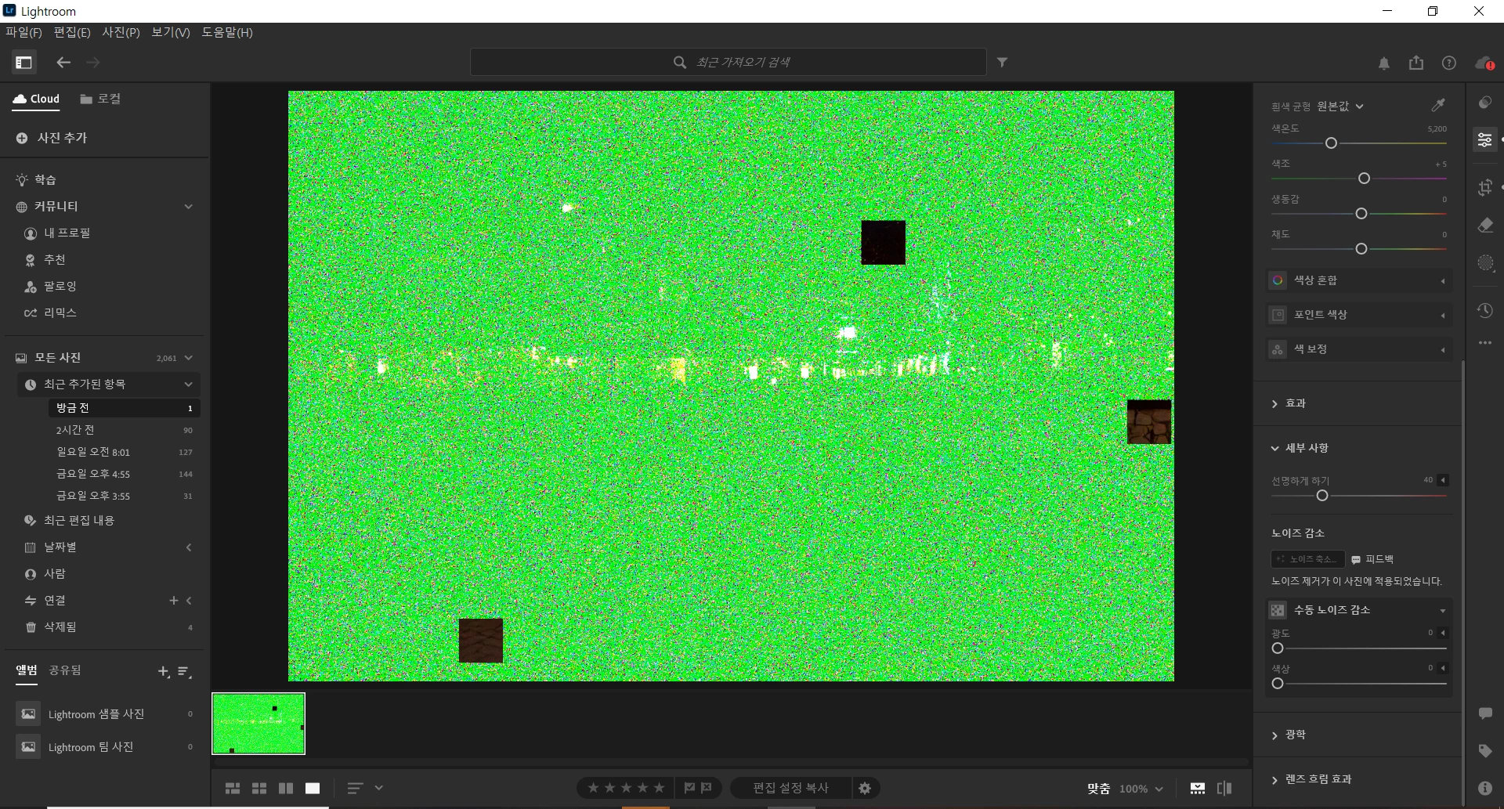Screen dimensions: 1504x809
Task: Switch to square grid view
Action: pyautogui.click(x=259, y=789)
